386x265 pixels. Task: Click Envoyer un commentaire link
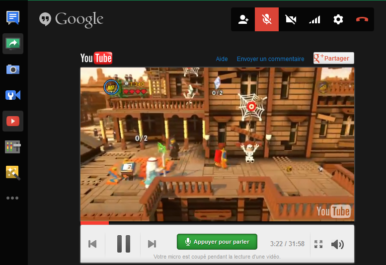click(x=270, y=59)
